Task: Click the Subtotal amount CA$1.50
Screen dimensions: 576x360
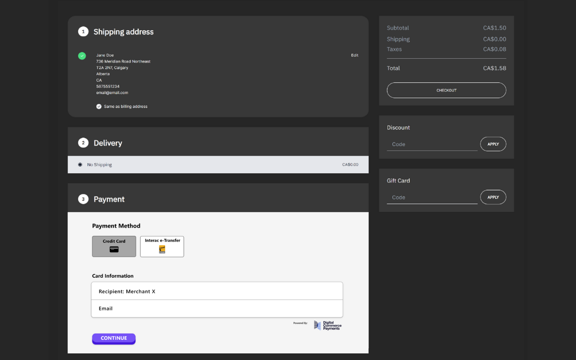Action: click(x=495, y=28)
